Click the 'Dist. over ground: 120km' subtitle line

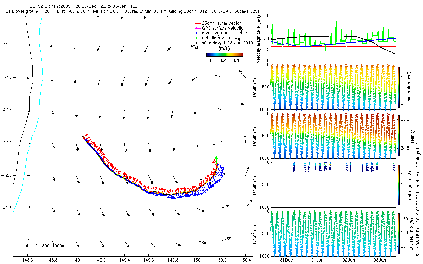(x=133, y=11)
